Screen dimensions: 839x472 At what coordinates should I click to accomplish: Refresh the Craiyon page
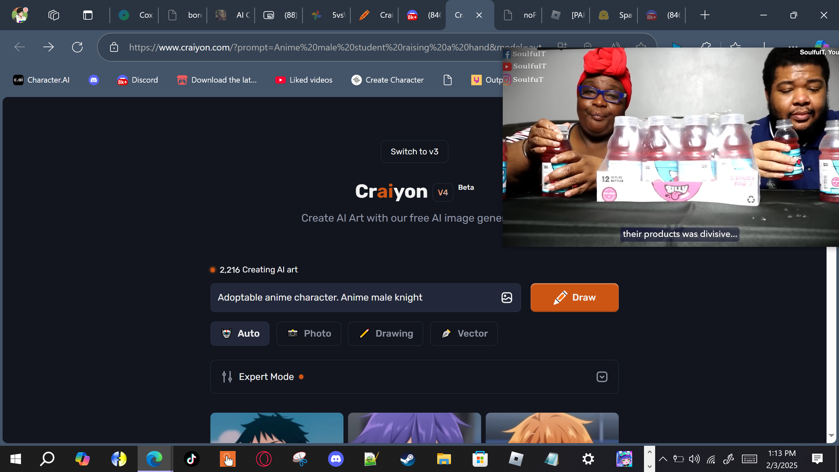tap(77, 47)
